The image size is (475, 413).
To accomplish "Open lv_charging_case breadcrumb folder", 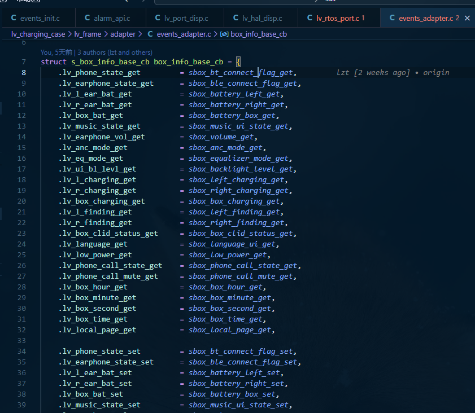I will [38, 34].
